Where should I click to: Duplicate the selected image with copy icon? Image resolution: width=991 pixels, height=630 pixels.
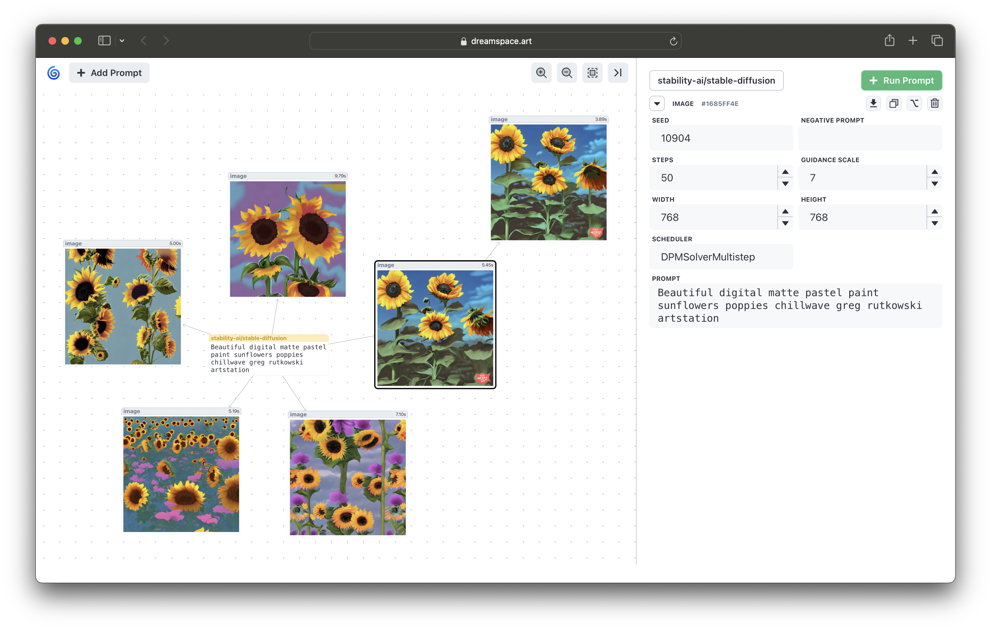[x=893, y=103]
